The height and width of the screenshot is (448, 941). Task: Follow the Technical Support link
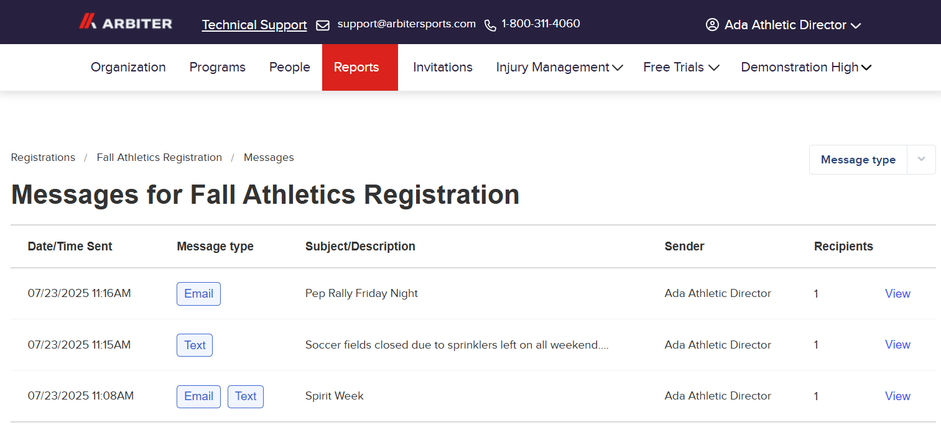254,25
